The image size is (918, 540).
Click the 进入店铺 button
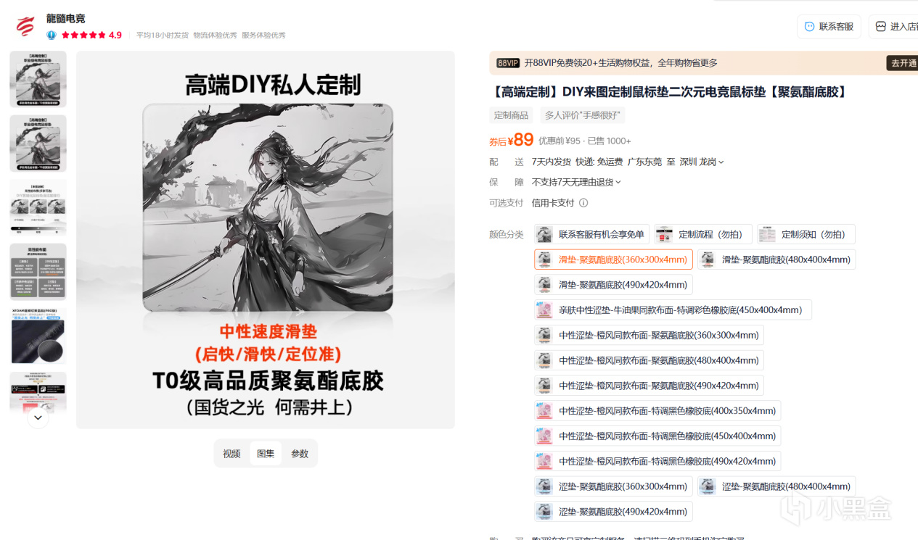894,26
